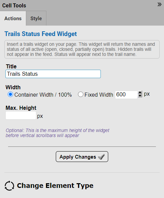Focus the Title field containing Trails Status
164x198 pixels.
(x=53, y=74)
